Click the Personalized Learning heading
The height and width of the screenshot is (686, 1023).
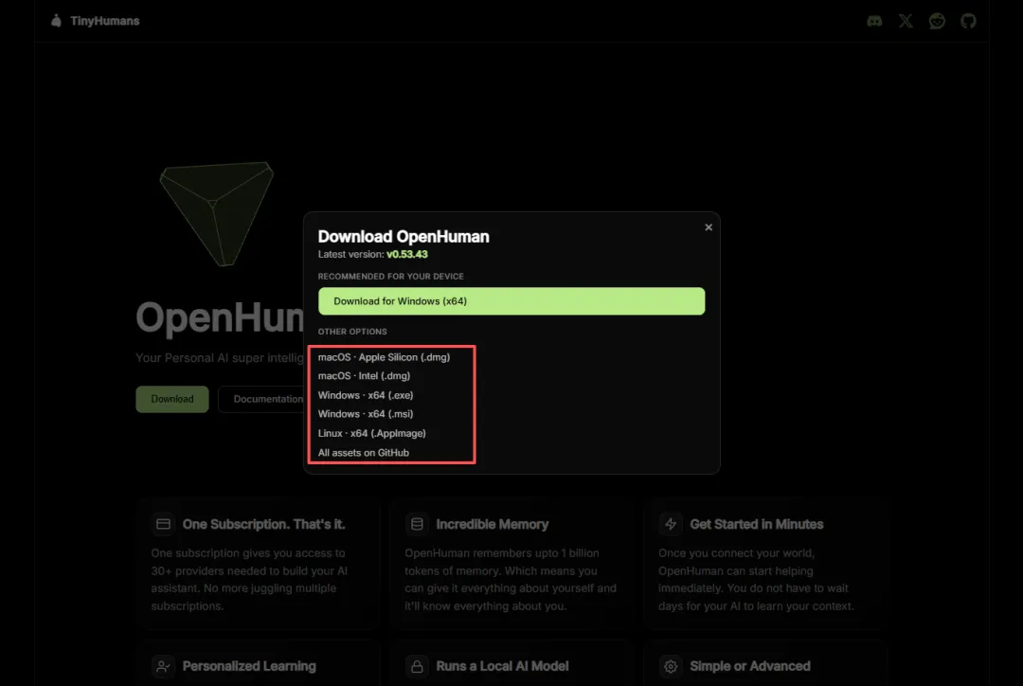[249, 666]
